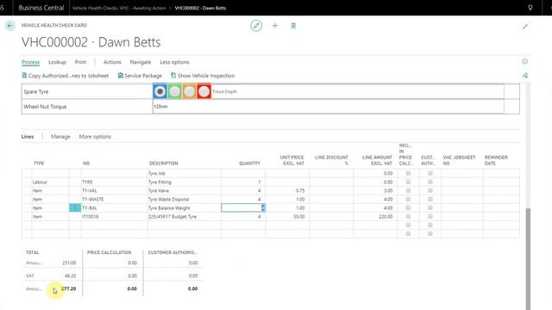The height and width of the screenshot is (310, 552).
Task: Click the 277.20 total amount value
Action: pos(69,288)
